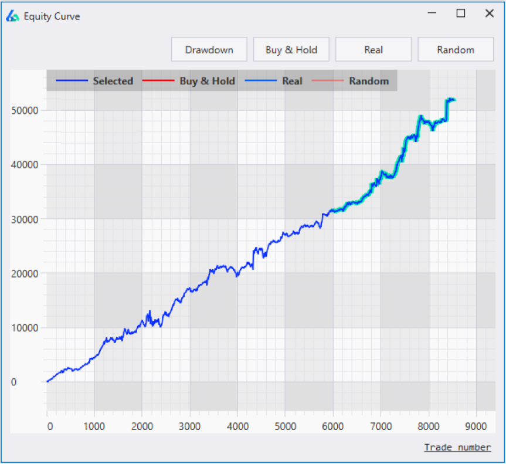Screen dimensions: 506x464
Task: Click the Equity Curve application logo icon
Action: [13, 16]
